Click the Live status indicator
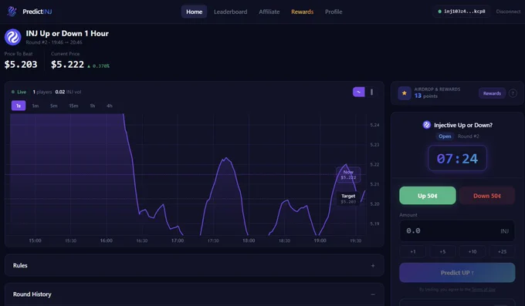The image size is (525, 306). 19,92
